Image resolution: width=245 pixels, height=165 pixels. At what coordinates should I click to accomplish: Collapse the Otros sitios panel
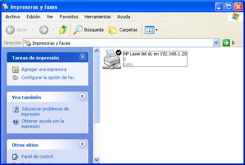pos(82,144)
